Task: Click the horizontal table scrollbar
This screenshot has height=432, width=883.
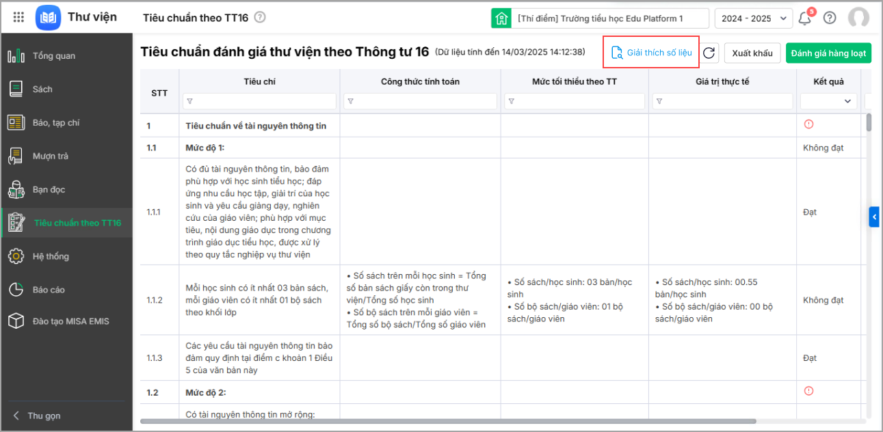Action: [448, 422]
